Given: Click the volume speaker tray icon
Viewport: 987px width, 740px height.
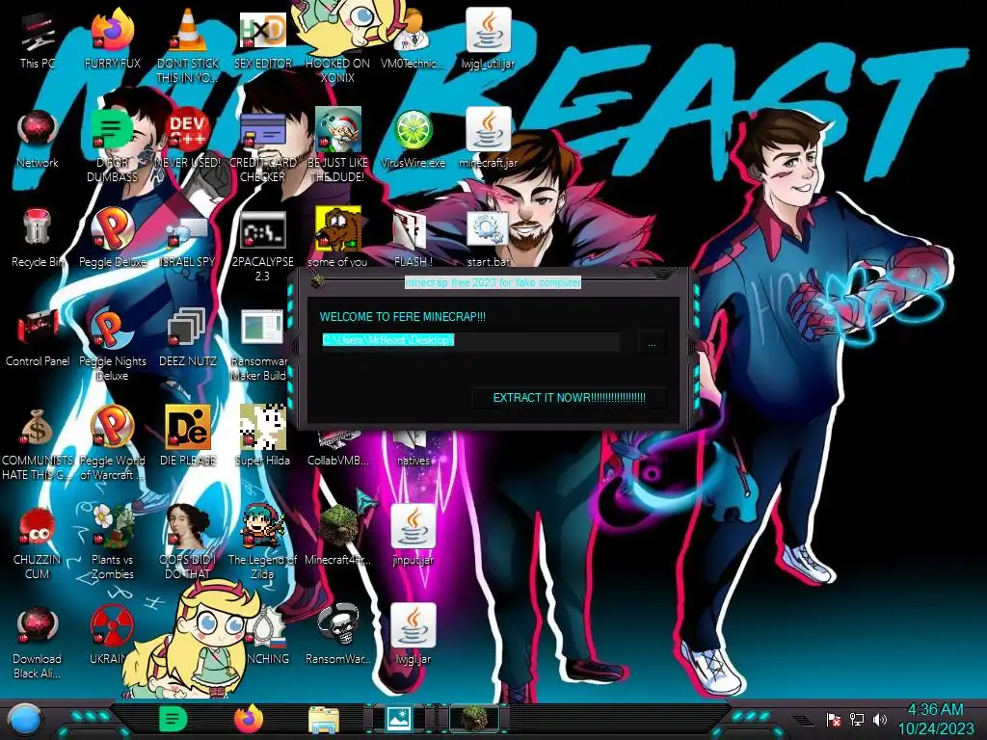Looking at the screenshot, I should 879,719.
